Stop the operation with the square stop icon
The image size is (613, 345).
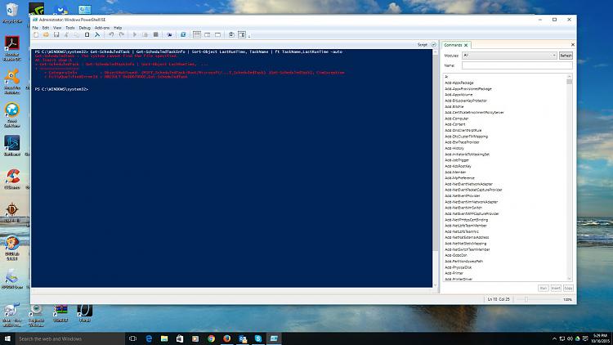[155, 35]
